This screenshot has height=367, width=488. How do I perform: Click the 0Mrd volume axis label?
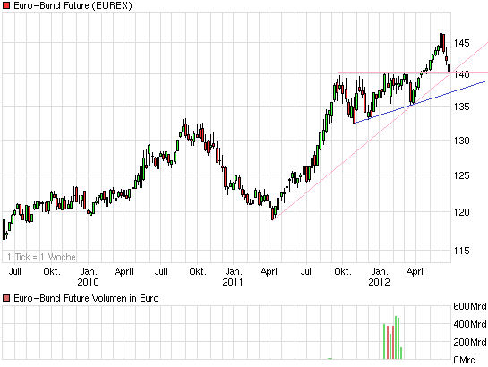click(465, 360)
